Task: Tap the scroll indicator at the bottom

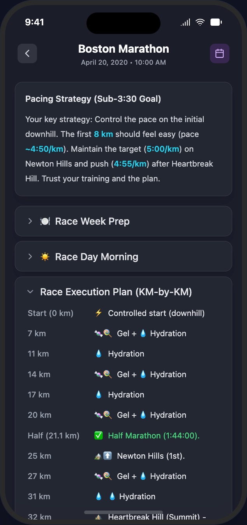Action: coord(123,512)
